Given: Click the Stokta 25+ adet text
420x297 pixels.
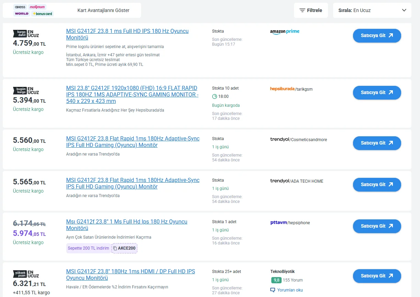Looking at the screenshot, I should click(227, 272).
